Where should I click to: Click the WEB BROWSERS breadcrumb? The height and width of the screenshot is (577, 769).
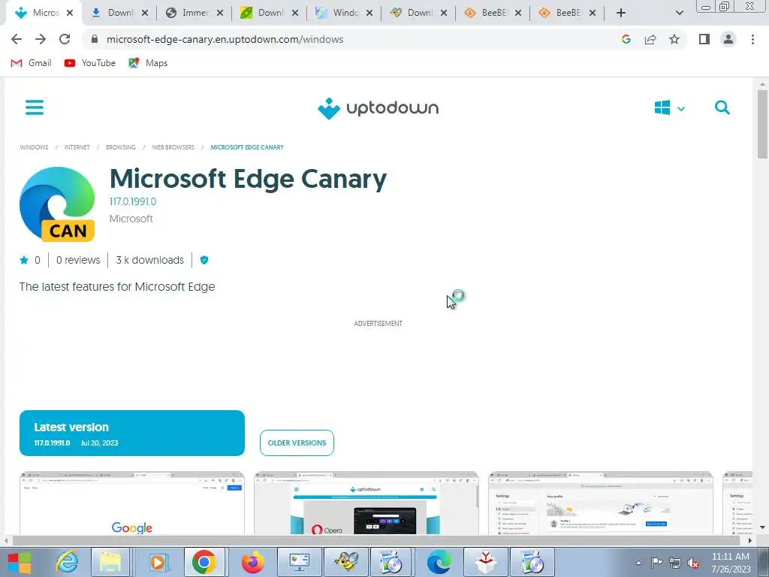point(173,147)
